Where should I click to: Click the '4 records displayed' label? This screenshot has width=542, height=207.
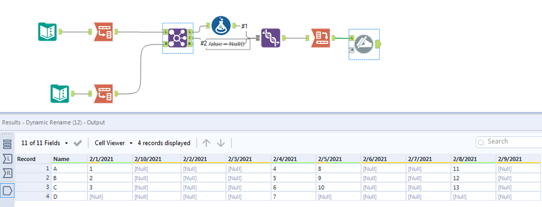[x=164, y=143]
